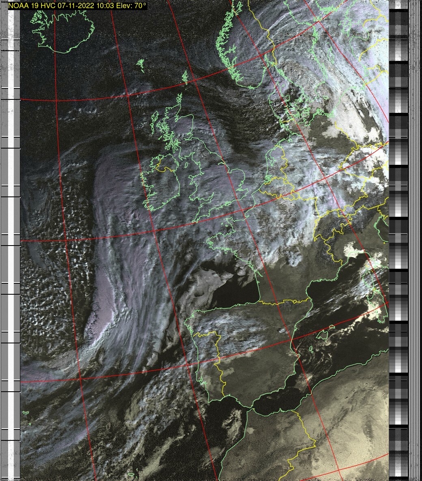Select the Faroe Islands outline

[x=141, y=64]
